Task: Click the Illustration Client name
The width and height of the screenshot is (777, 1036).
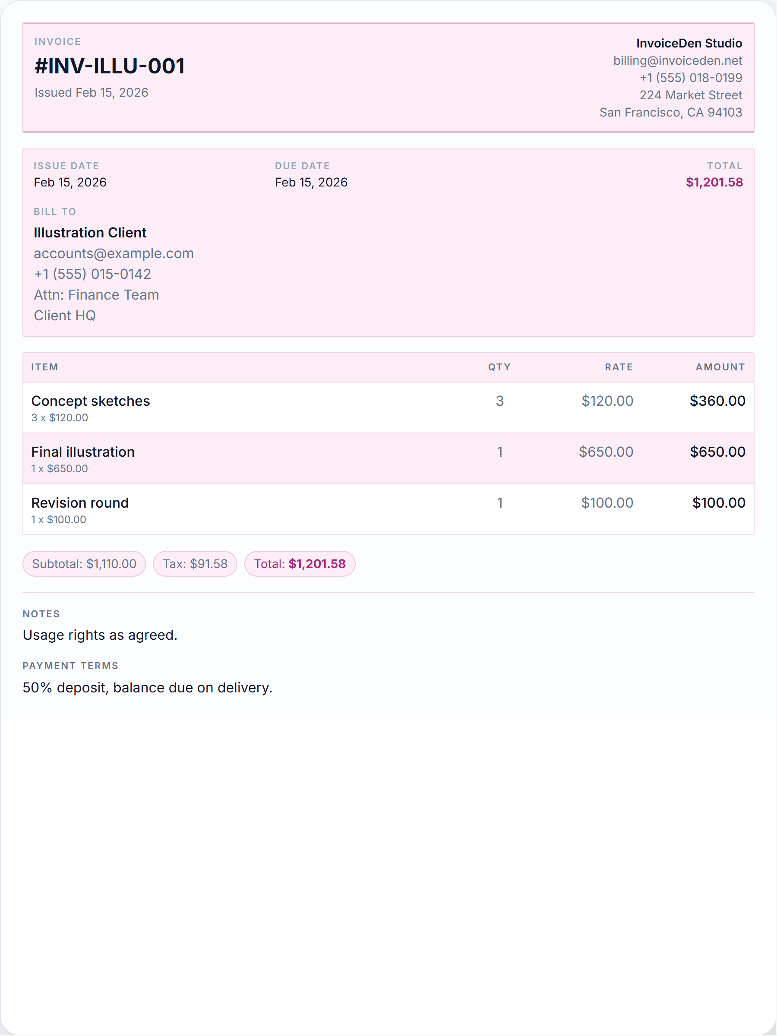Action: click(x=90, y=233)
